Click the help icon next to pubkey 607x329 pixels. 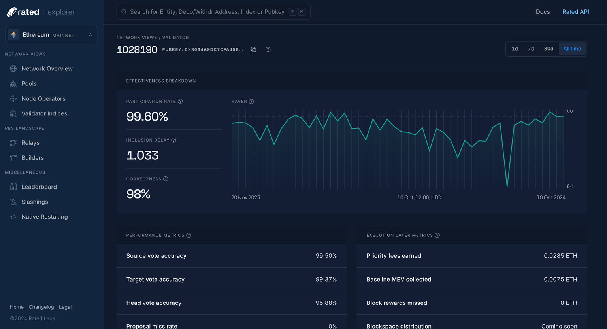tap(268, 49)
